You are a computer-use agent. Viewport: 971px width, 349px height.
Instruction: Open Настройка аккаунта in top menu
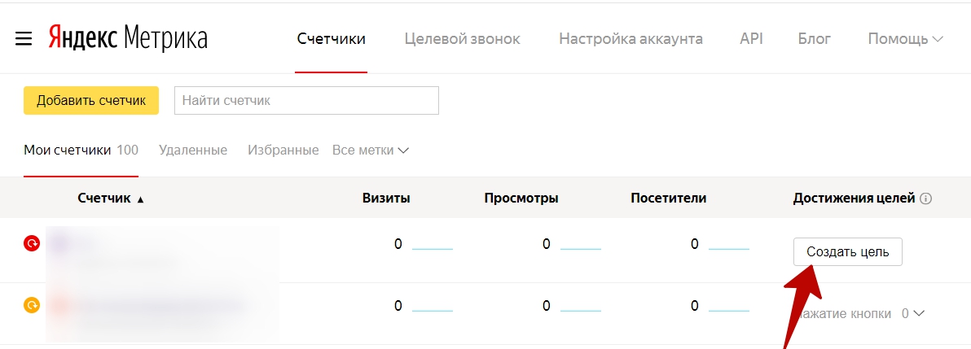630,39
